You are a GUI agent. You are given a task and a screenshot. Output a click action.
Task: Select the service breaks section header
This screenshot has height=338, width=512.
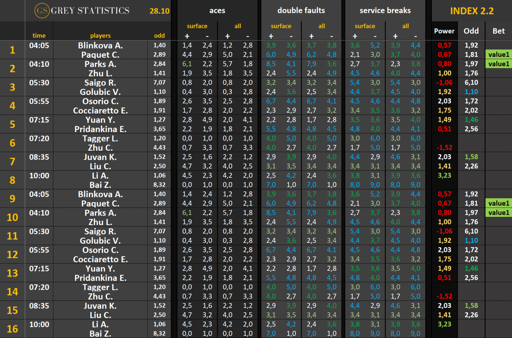coord(385,11)
